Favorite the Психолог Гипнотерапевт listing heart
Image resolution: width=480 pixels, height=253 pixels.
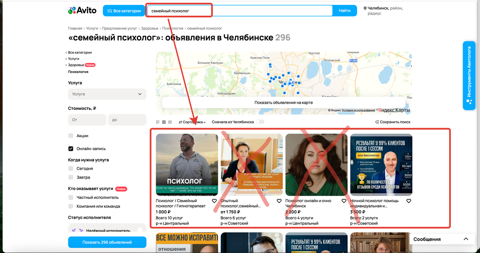coord(214,201)
